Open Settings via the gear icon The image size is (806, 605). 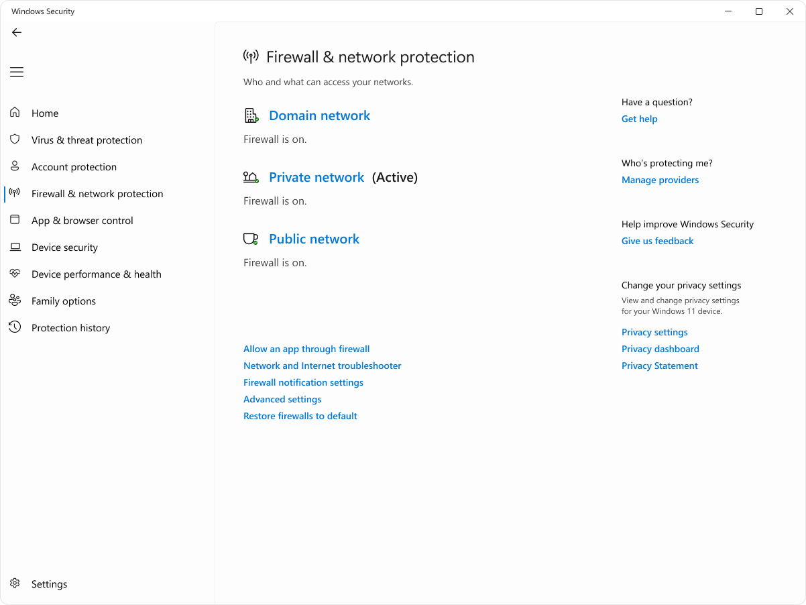click(x=15, y=584)
